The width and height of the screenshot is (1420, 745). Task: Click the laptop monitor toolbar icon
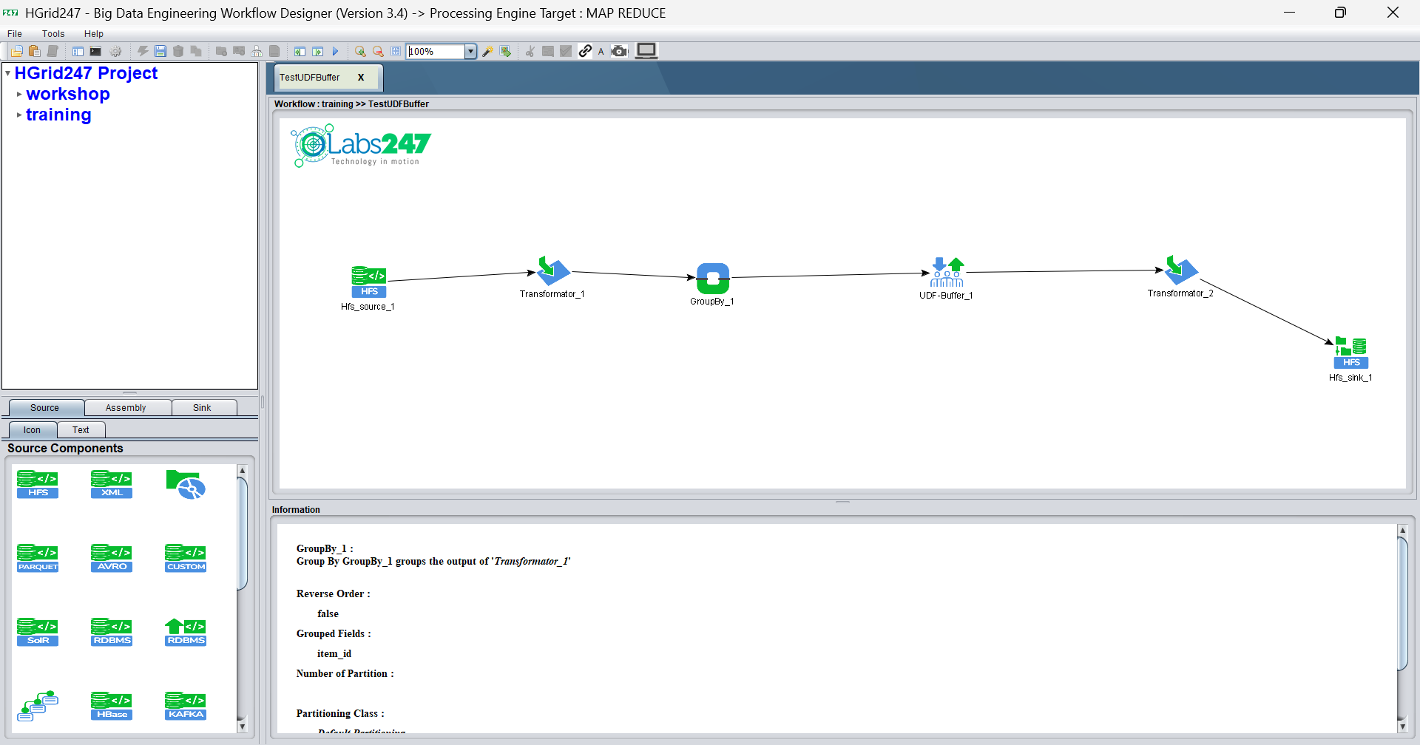(x=646, y=50)
